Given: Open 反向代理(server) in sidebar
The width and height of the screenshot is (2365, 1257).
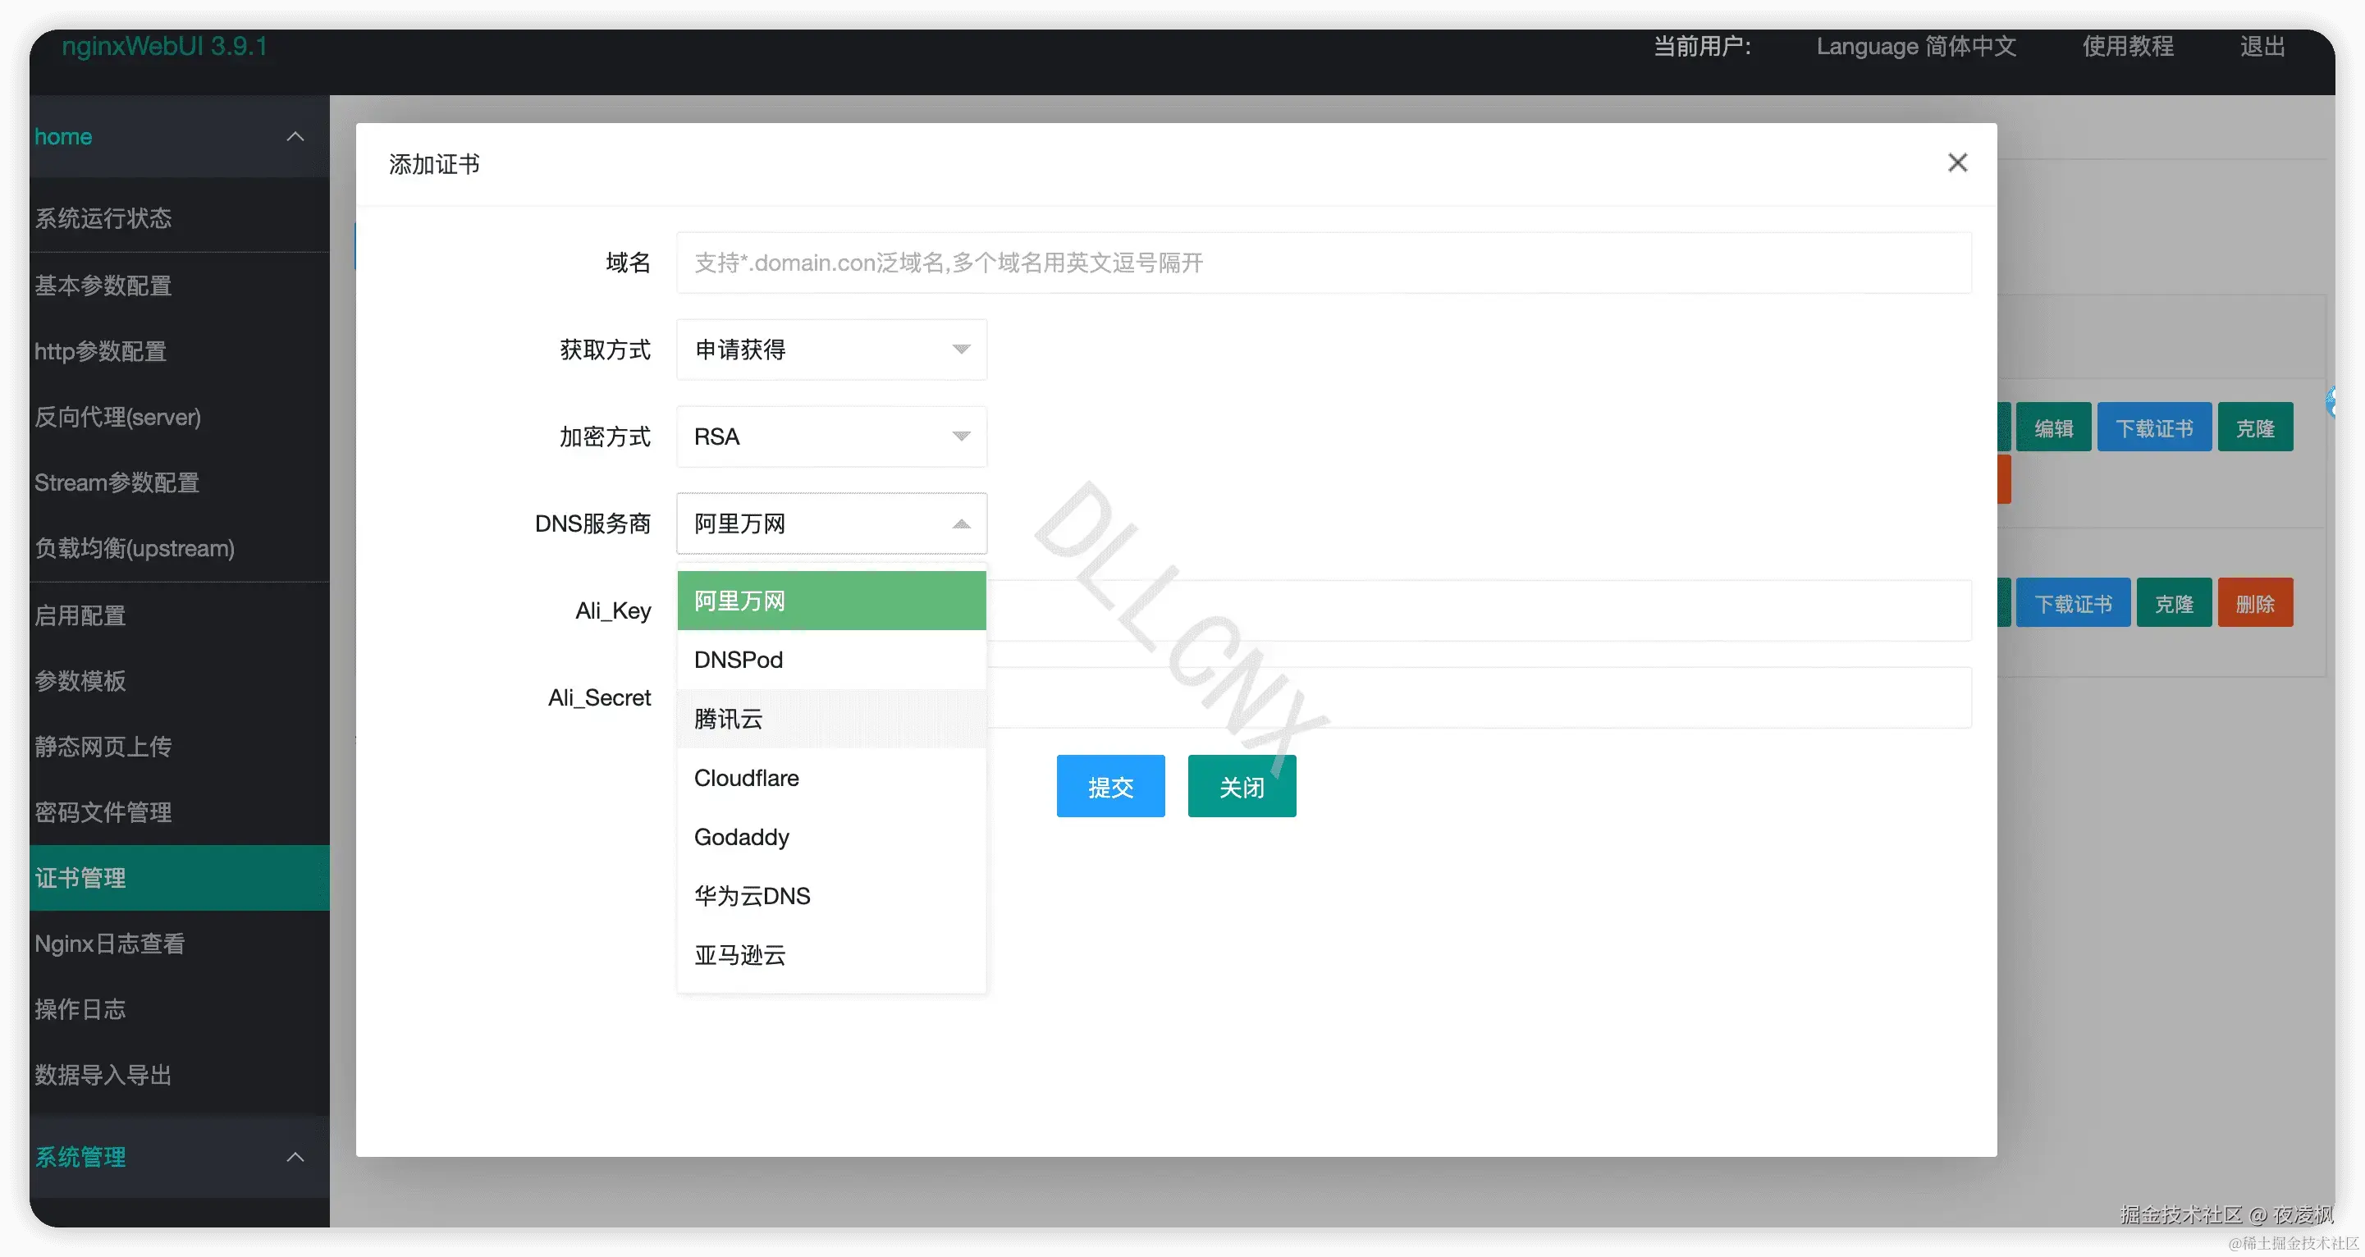Looking at the screenshot, I should [x=117, y=417].
